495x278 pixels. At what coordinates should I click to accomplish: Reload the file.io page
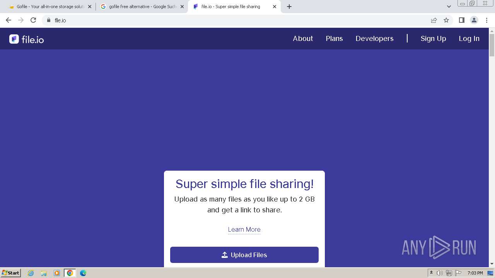pyautogui.click(x=33, y=20)
